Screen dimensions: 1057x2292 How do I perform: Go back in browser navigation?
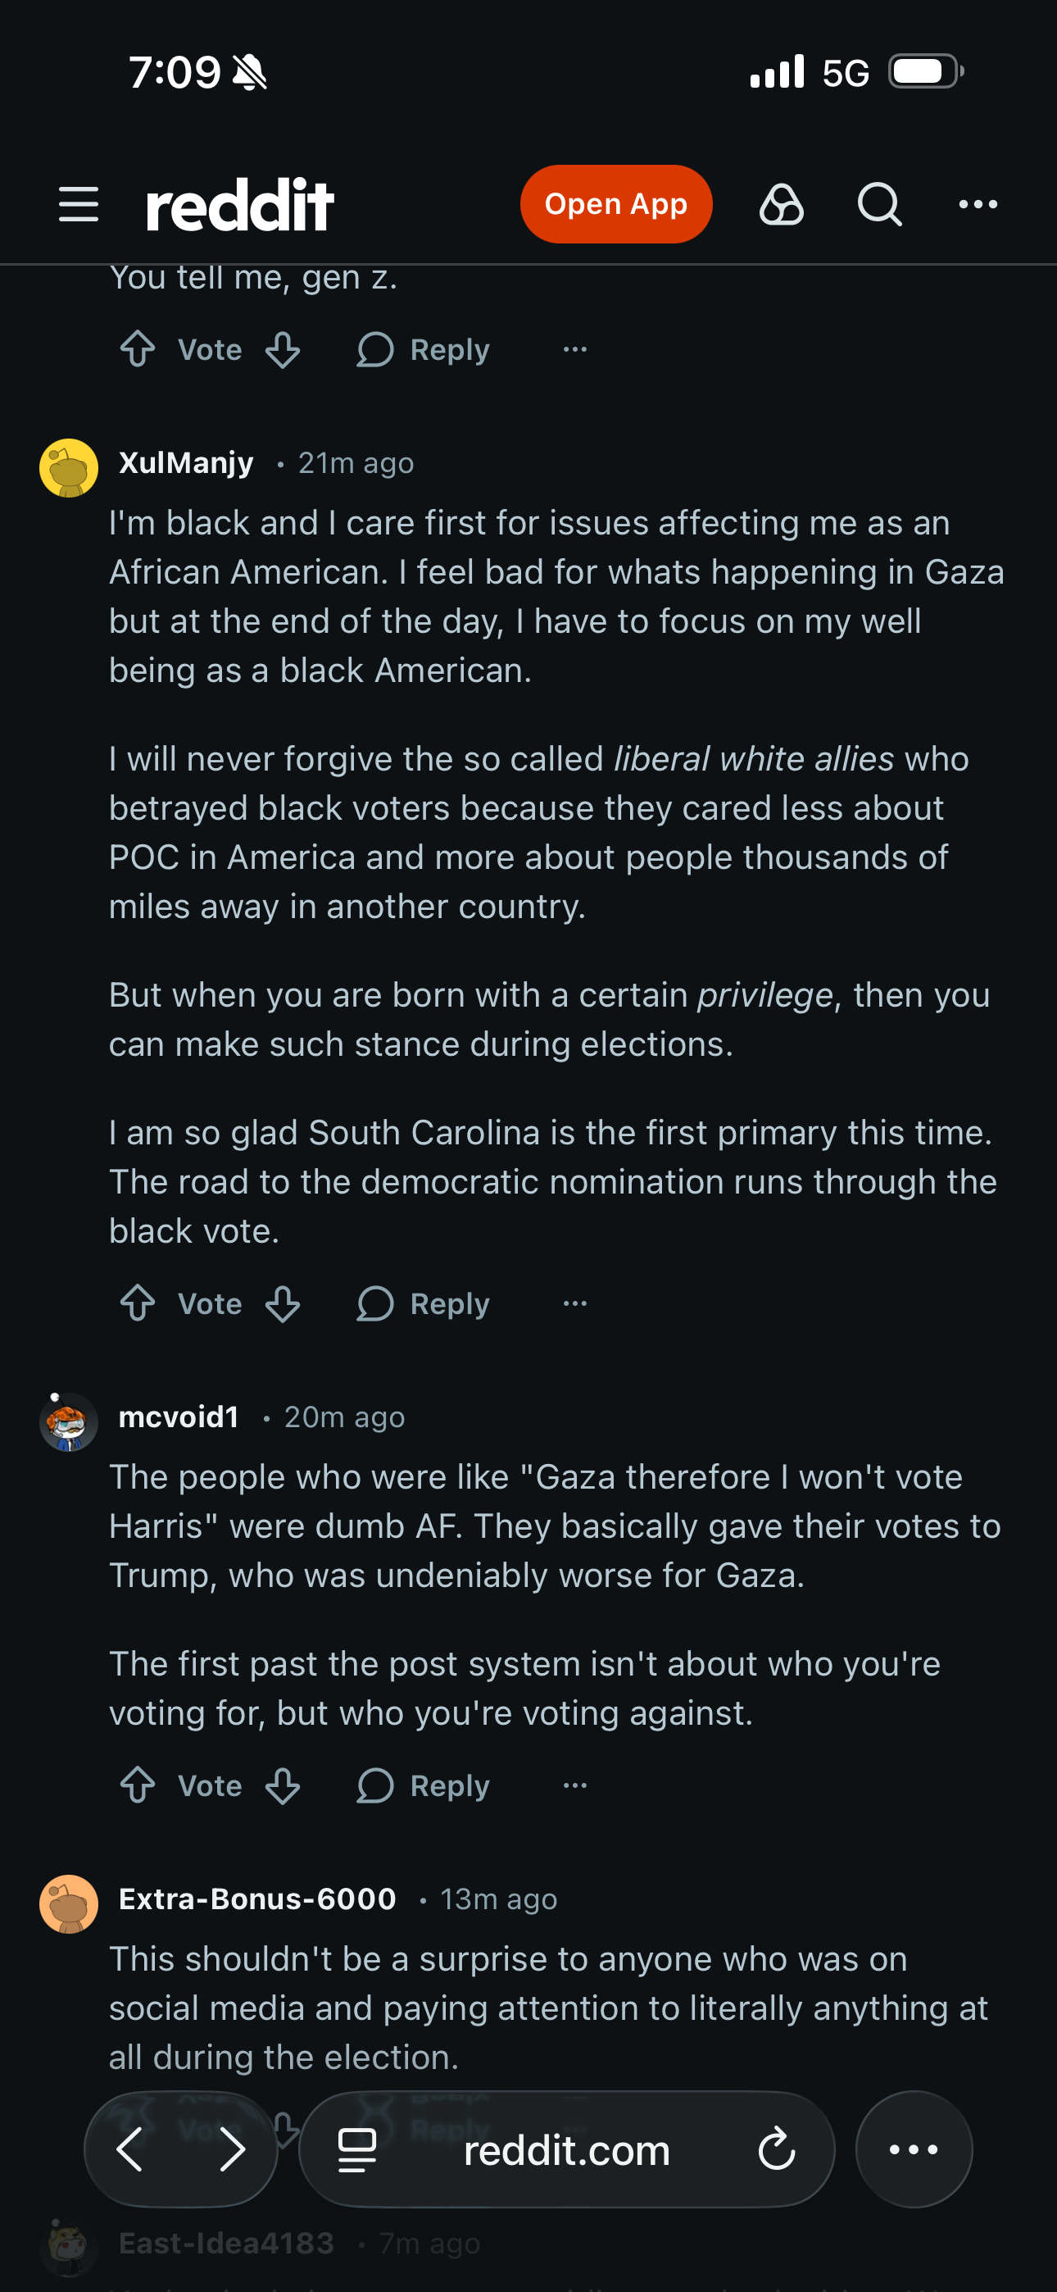[130, 2149]
